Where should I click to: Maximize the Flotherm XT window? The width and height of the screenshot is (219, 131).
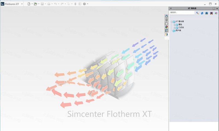point(210,4)
